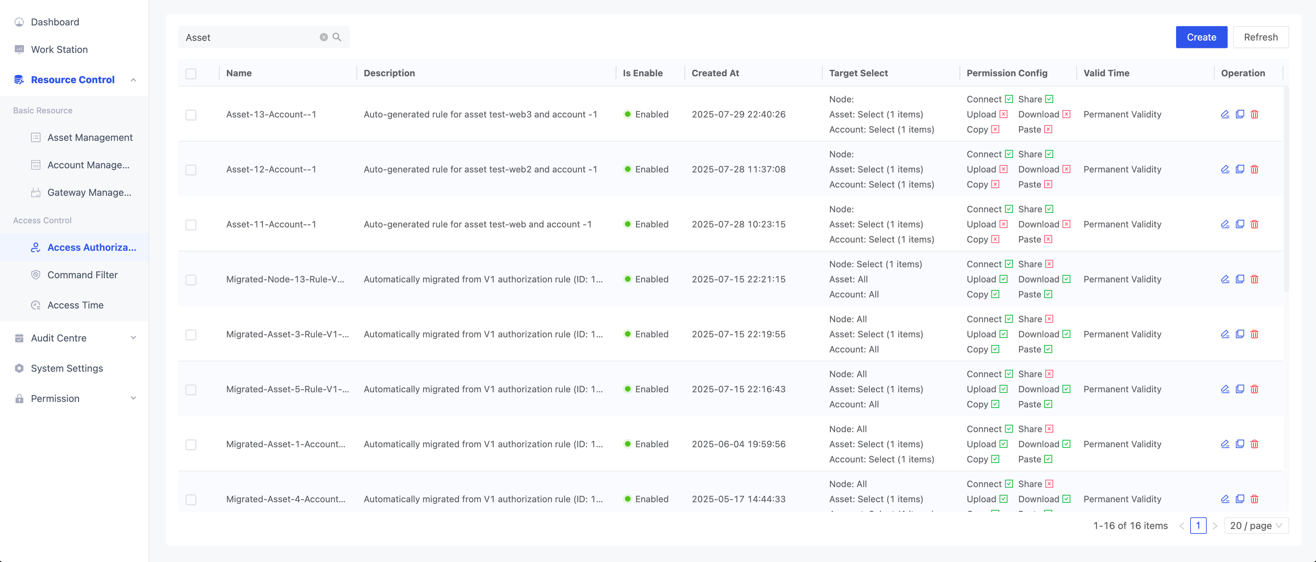Delete the Migrated-Asset-5-Rule rule
The image size is (1316, 562).
[x=1254, y=389]
